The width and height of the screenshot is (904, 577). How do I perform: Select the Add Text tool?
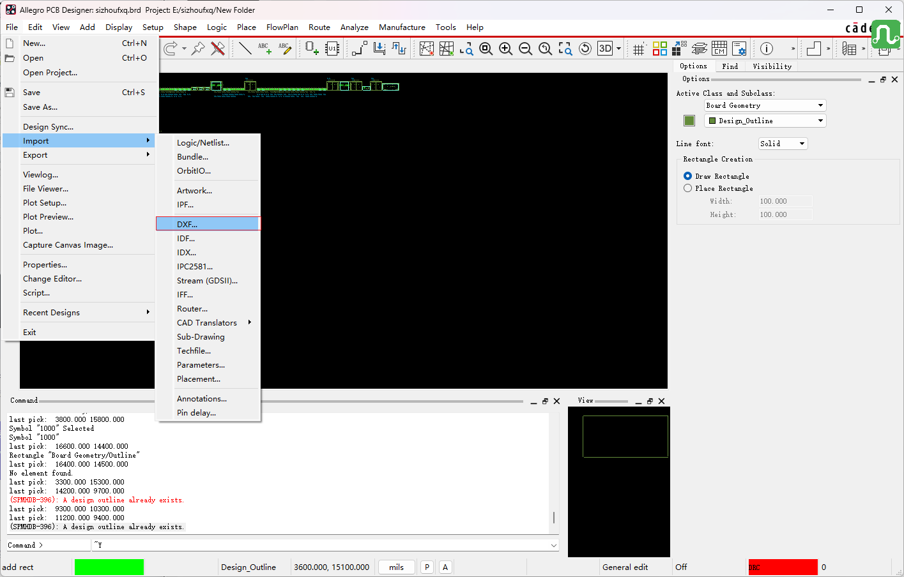(x=264, y=49)
